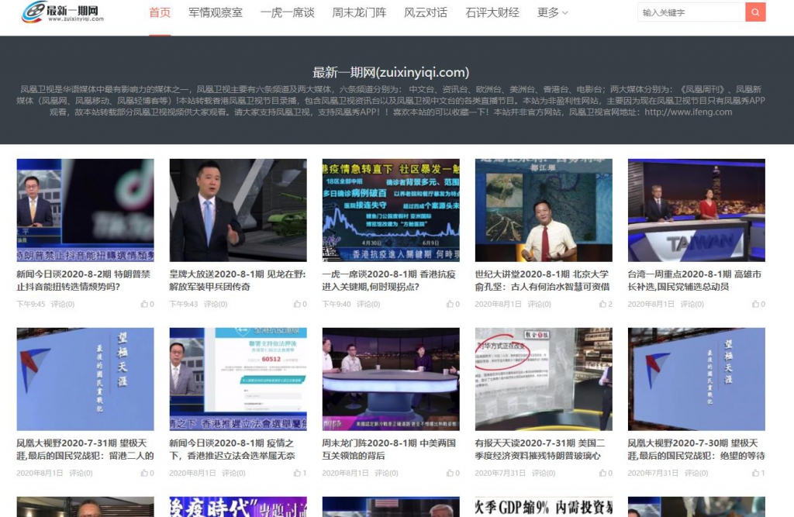Open 评论(0) under 有报天天读2020-7-31期
The image size is (794, 517).
pos(544,473)
